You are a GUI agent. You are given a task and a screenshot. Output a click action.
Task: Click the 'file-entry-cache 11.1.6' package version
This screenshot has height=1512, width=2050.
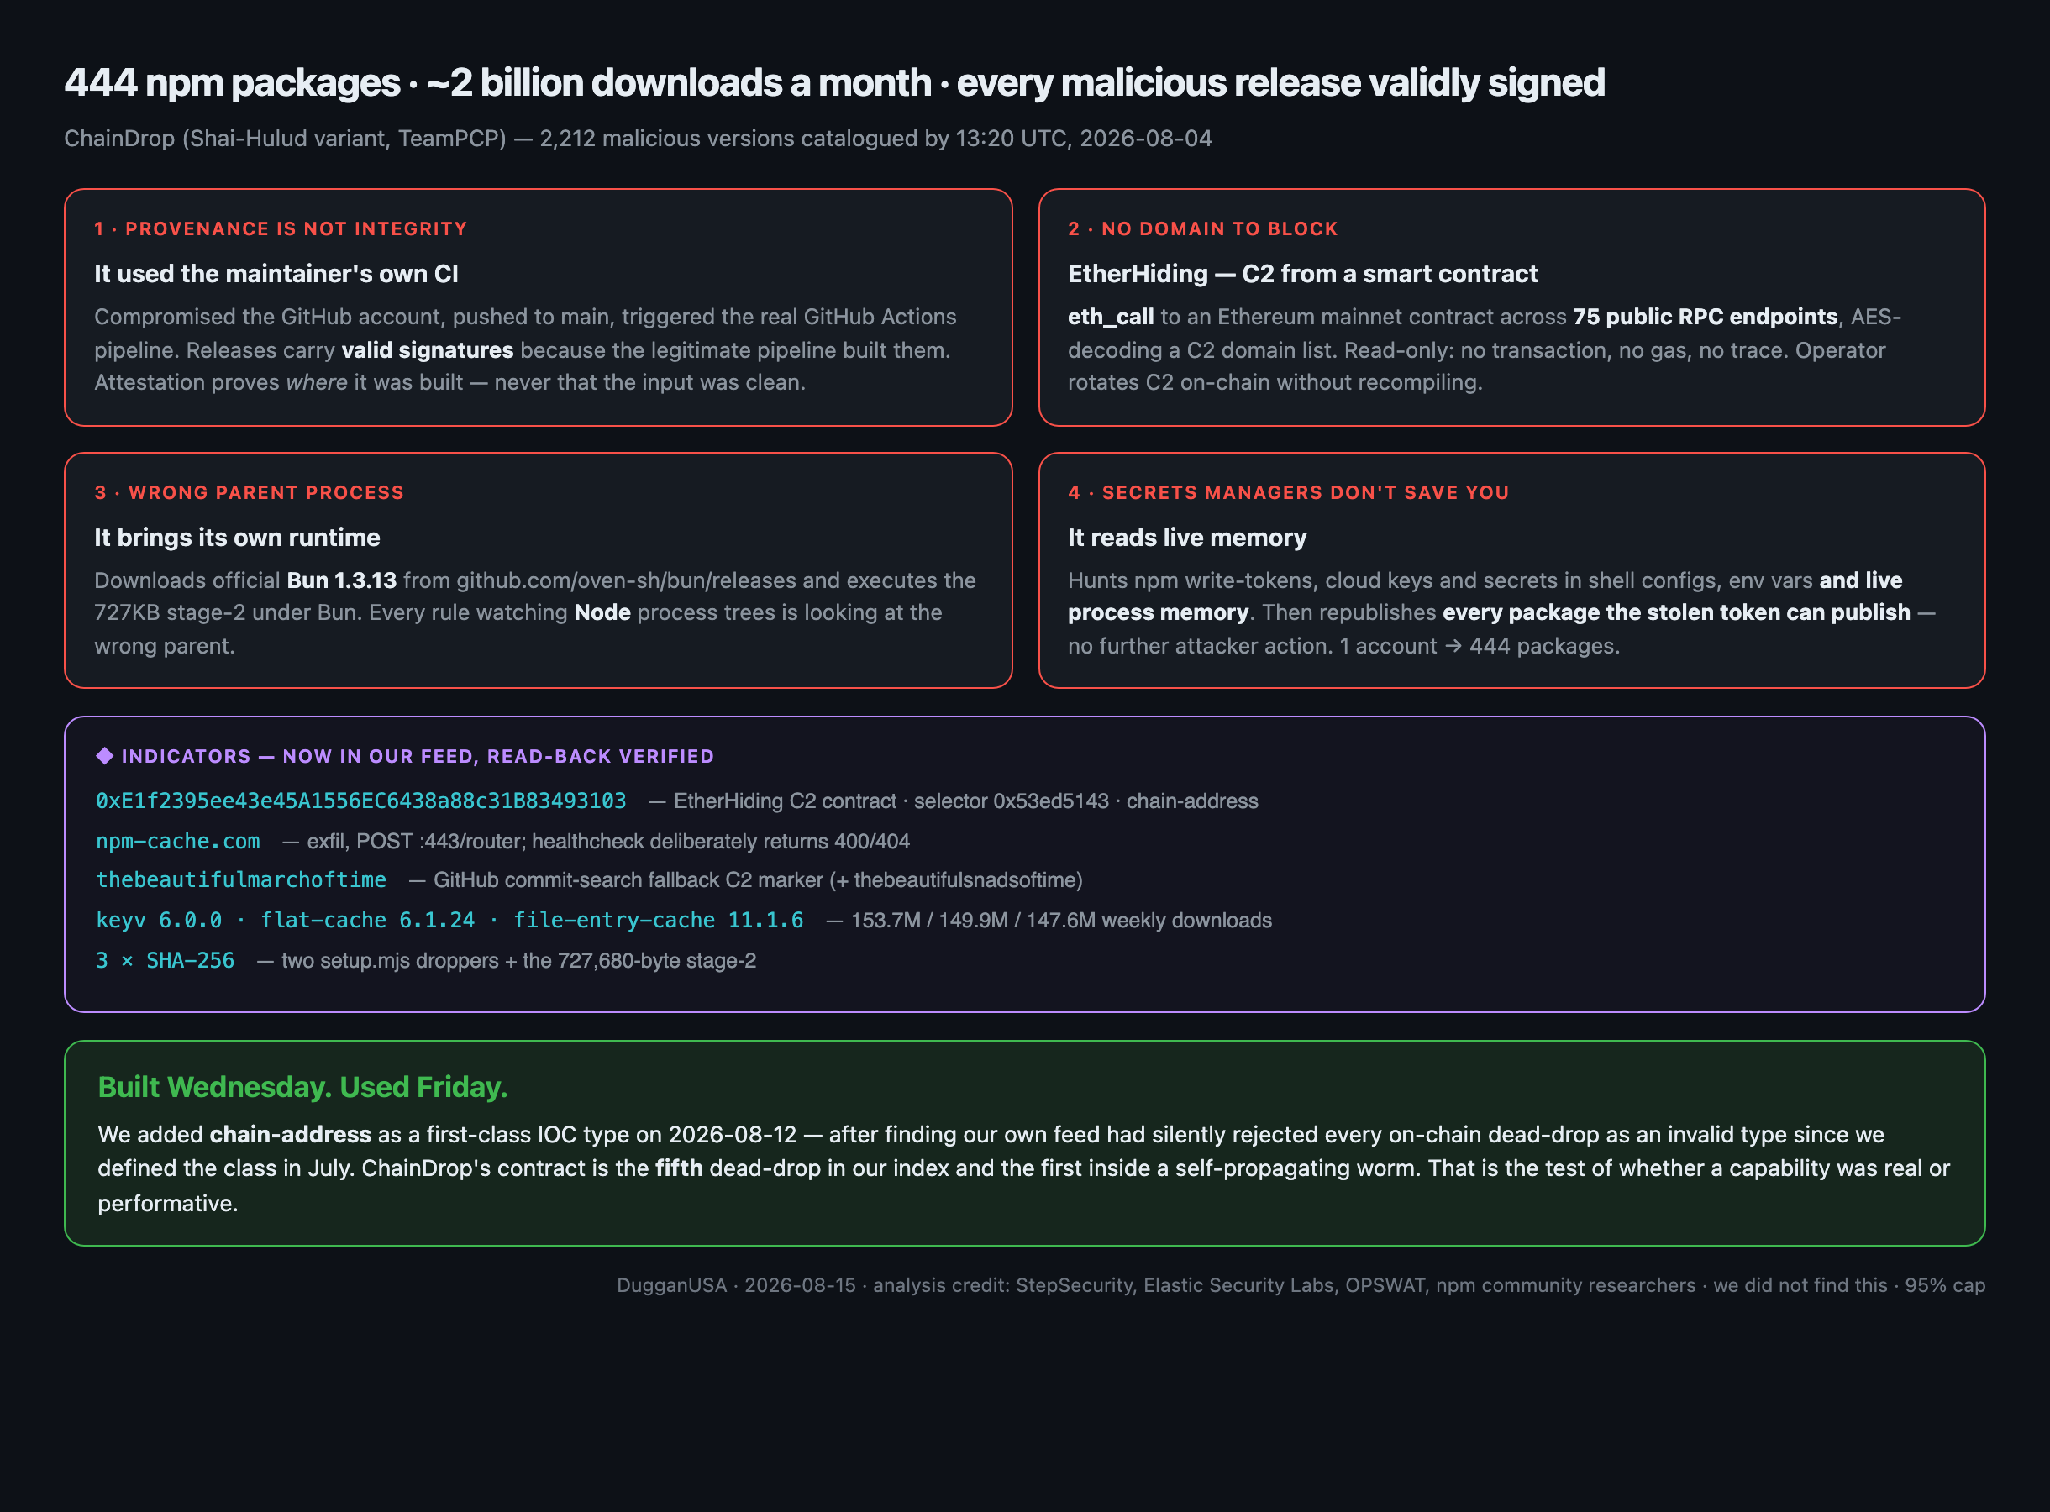[658, 920]
